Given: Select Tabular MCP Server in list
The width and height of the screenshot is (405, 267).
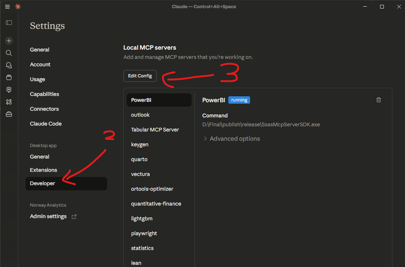Looking at the screenshot, I should 155,130.
